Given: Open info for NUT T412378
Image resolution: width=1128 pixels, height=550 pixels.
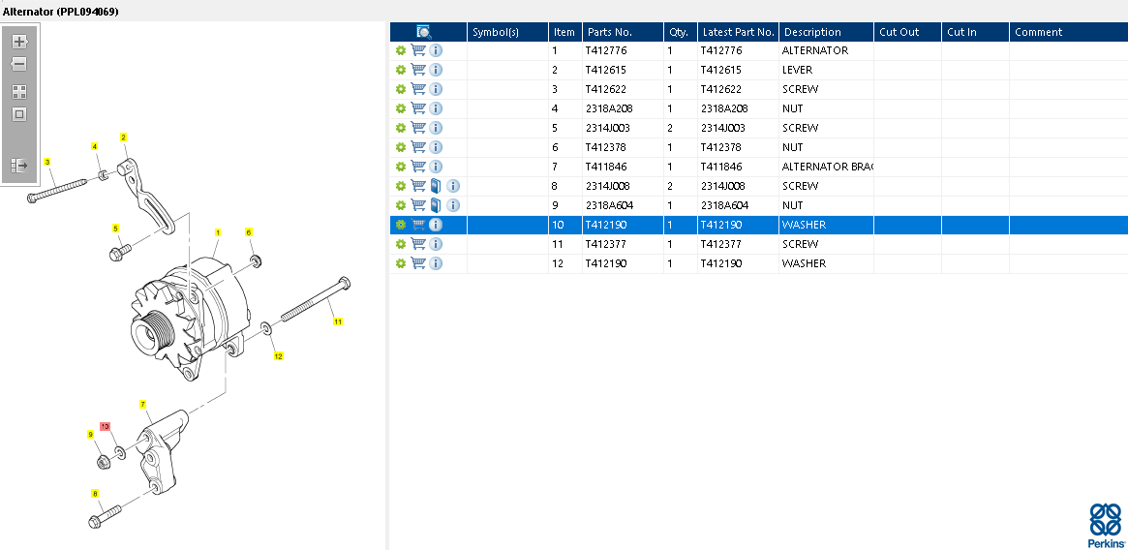Looking at the screenshot, I should coord(436,147).
